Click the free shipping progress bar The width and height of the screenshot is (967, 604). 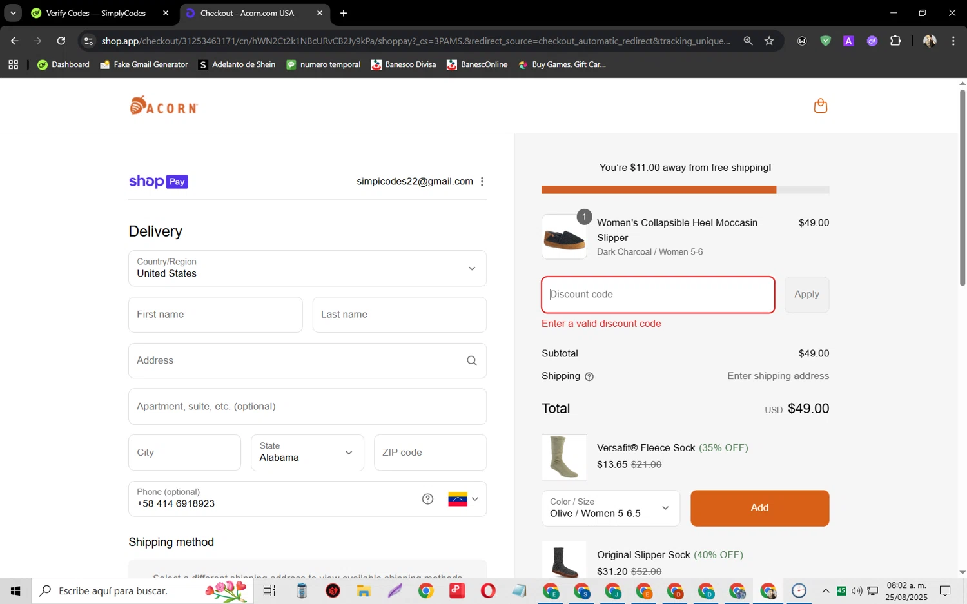pyautogui.click(x=685, y=190)
